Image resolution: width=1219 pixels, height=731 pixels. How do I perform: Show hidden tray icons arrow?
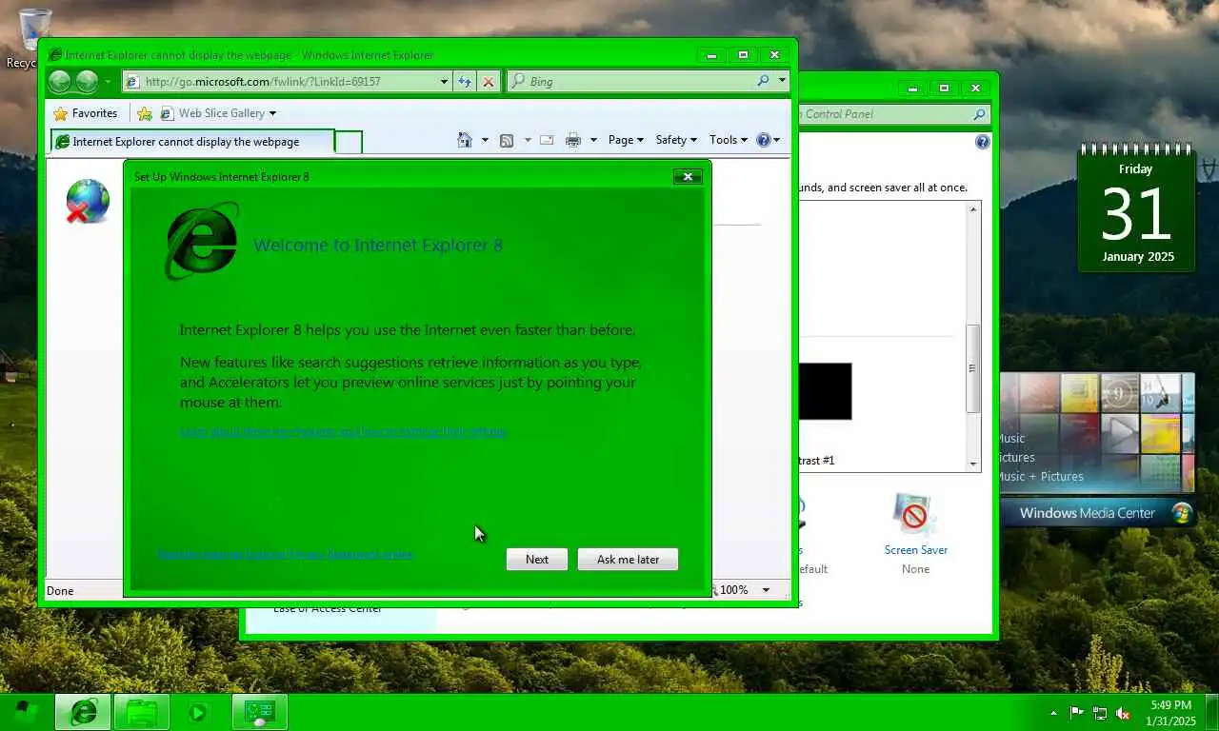[x=1053, y=712]
